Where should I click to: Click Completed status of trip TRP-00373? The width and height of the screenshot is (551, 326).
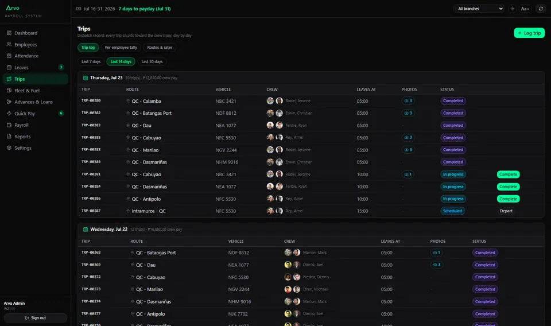coord(485,289)
